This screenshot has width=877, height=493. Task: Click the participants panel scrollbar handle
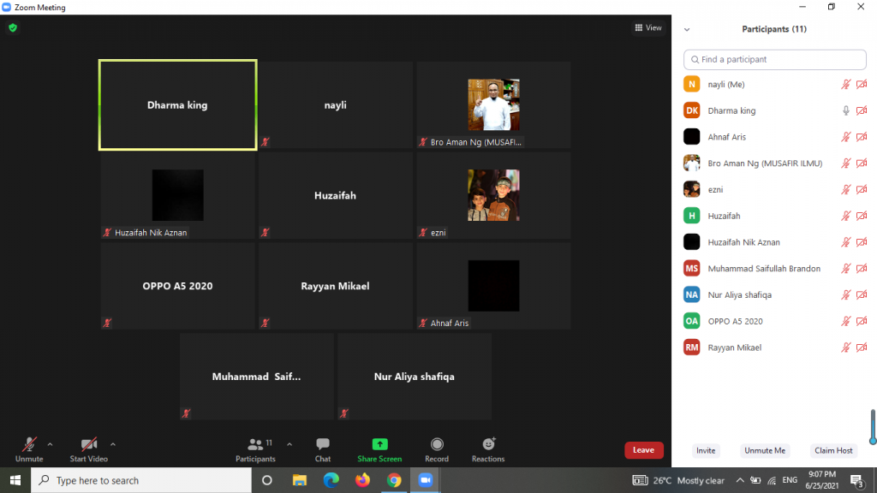click(x=872, y=426)
